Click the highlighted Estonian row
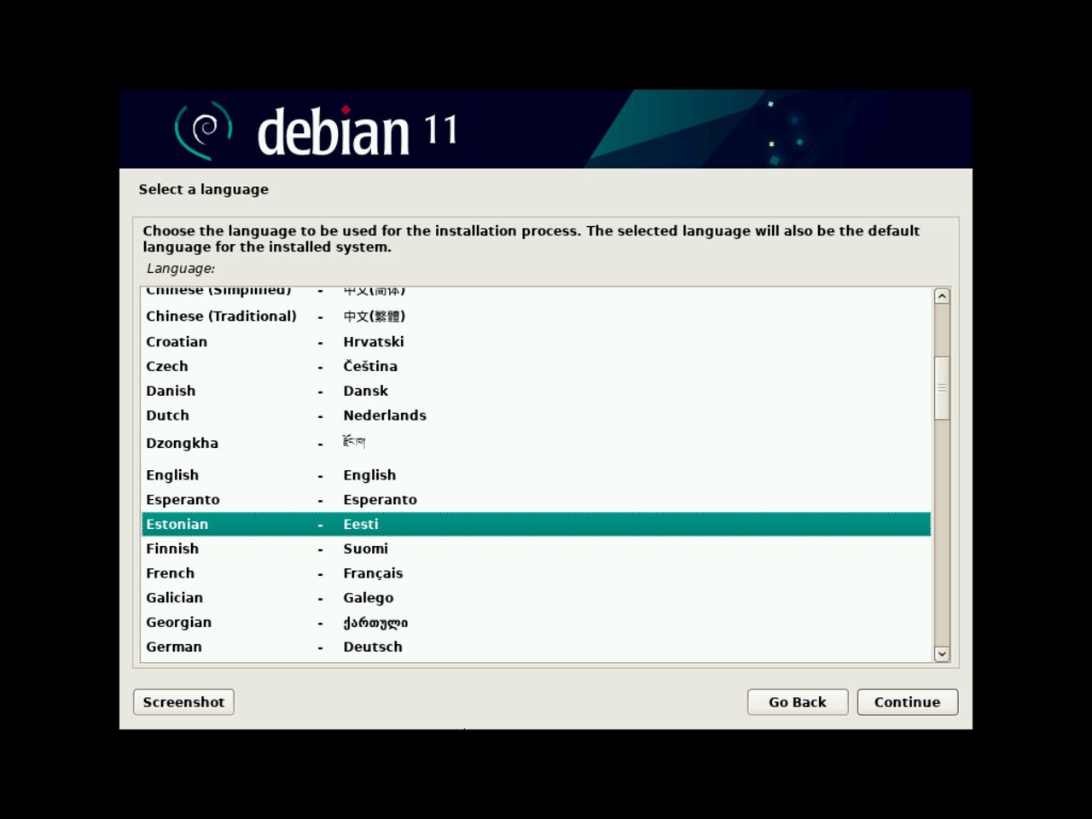The height and width of the screenshot is (819, 1092). [x=536, y=524]
